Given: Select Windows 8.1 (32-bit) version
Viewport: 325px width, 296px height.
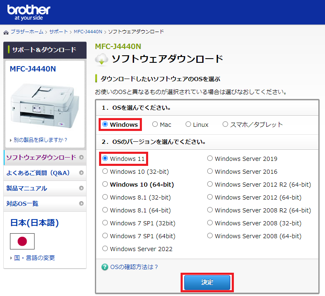Looking at the screenshot, I should tap(105, 197).
